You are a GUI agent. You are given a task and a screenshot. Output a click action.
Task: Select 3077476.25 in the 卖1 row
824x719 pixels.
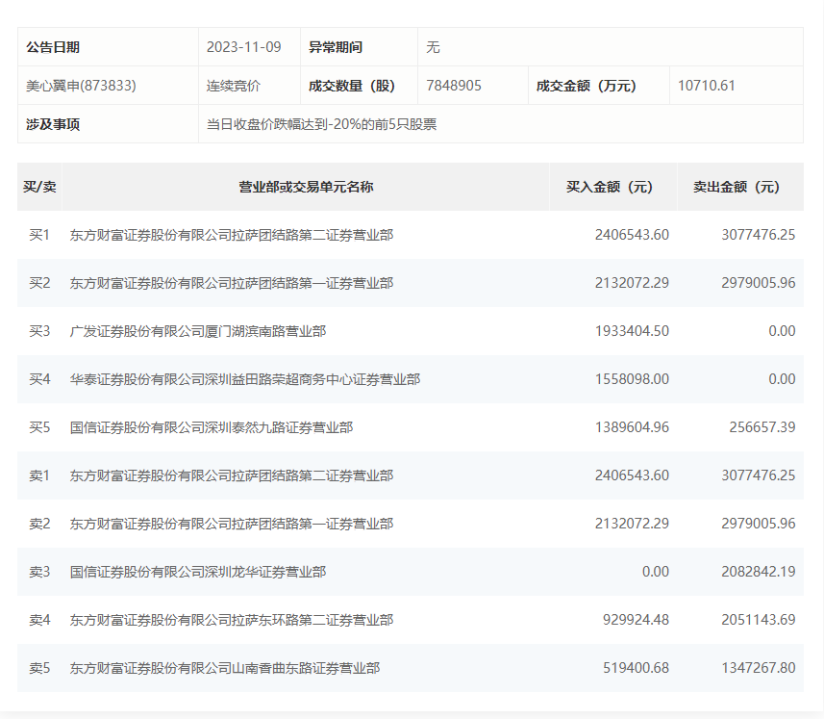759,475
